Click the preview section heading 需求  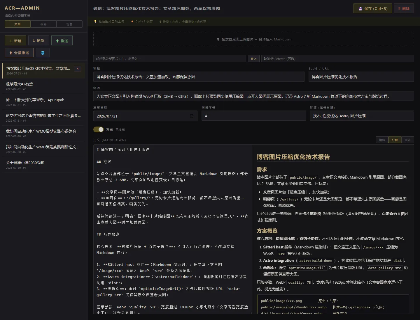coord(262,169)
